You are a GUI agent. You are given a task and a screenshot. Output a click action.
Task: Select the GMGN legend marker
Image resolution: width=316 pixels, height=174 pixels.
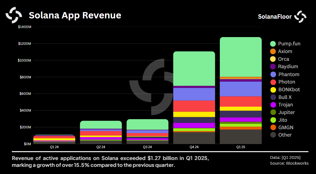point(274,127)
